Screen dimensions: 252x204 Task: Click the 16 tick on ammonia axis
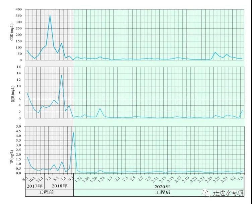click(21, 67)
